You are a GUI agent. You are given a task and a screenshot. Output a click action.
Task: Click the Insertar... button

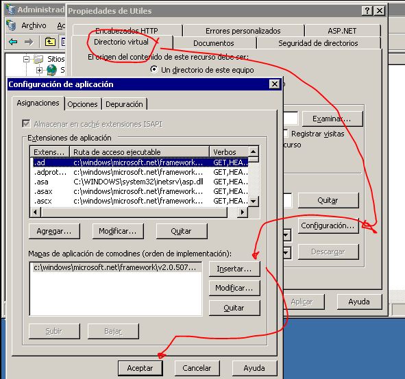coord(234,269)
